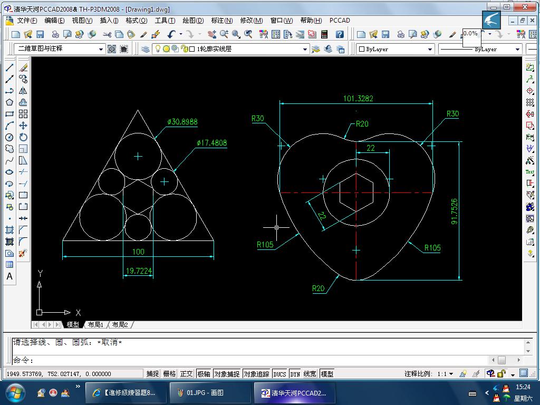This screenshot has width=540, height=405.
Task: Activate the Rotate tool
Action: tap(23, 138)
